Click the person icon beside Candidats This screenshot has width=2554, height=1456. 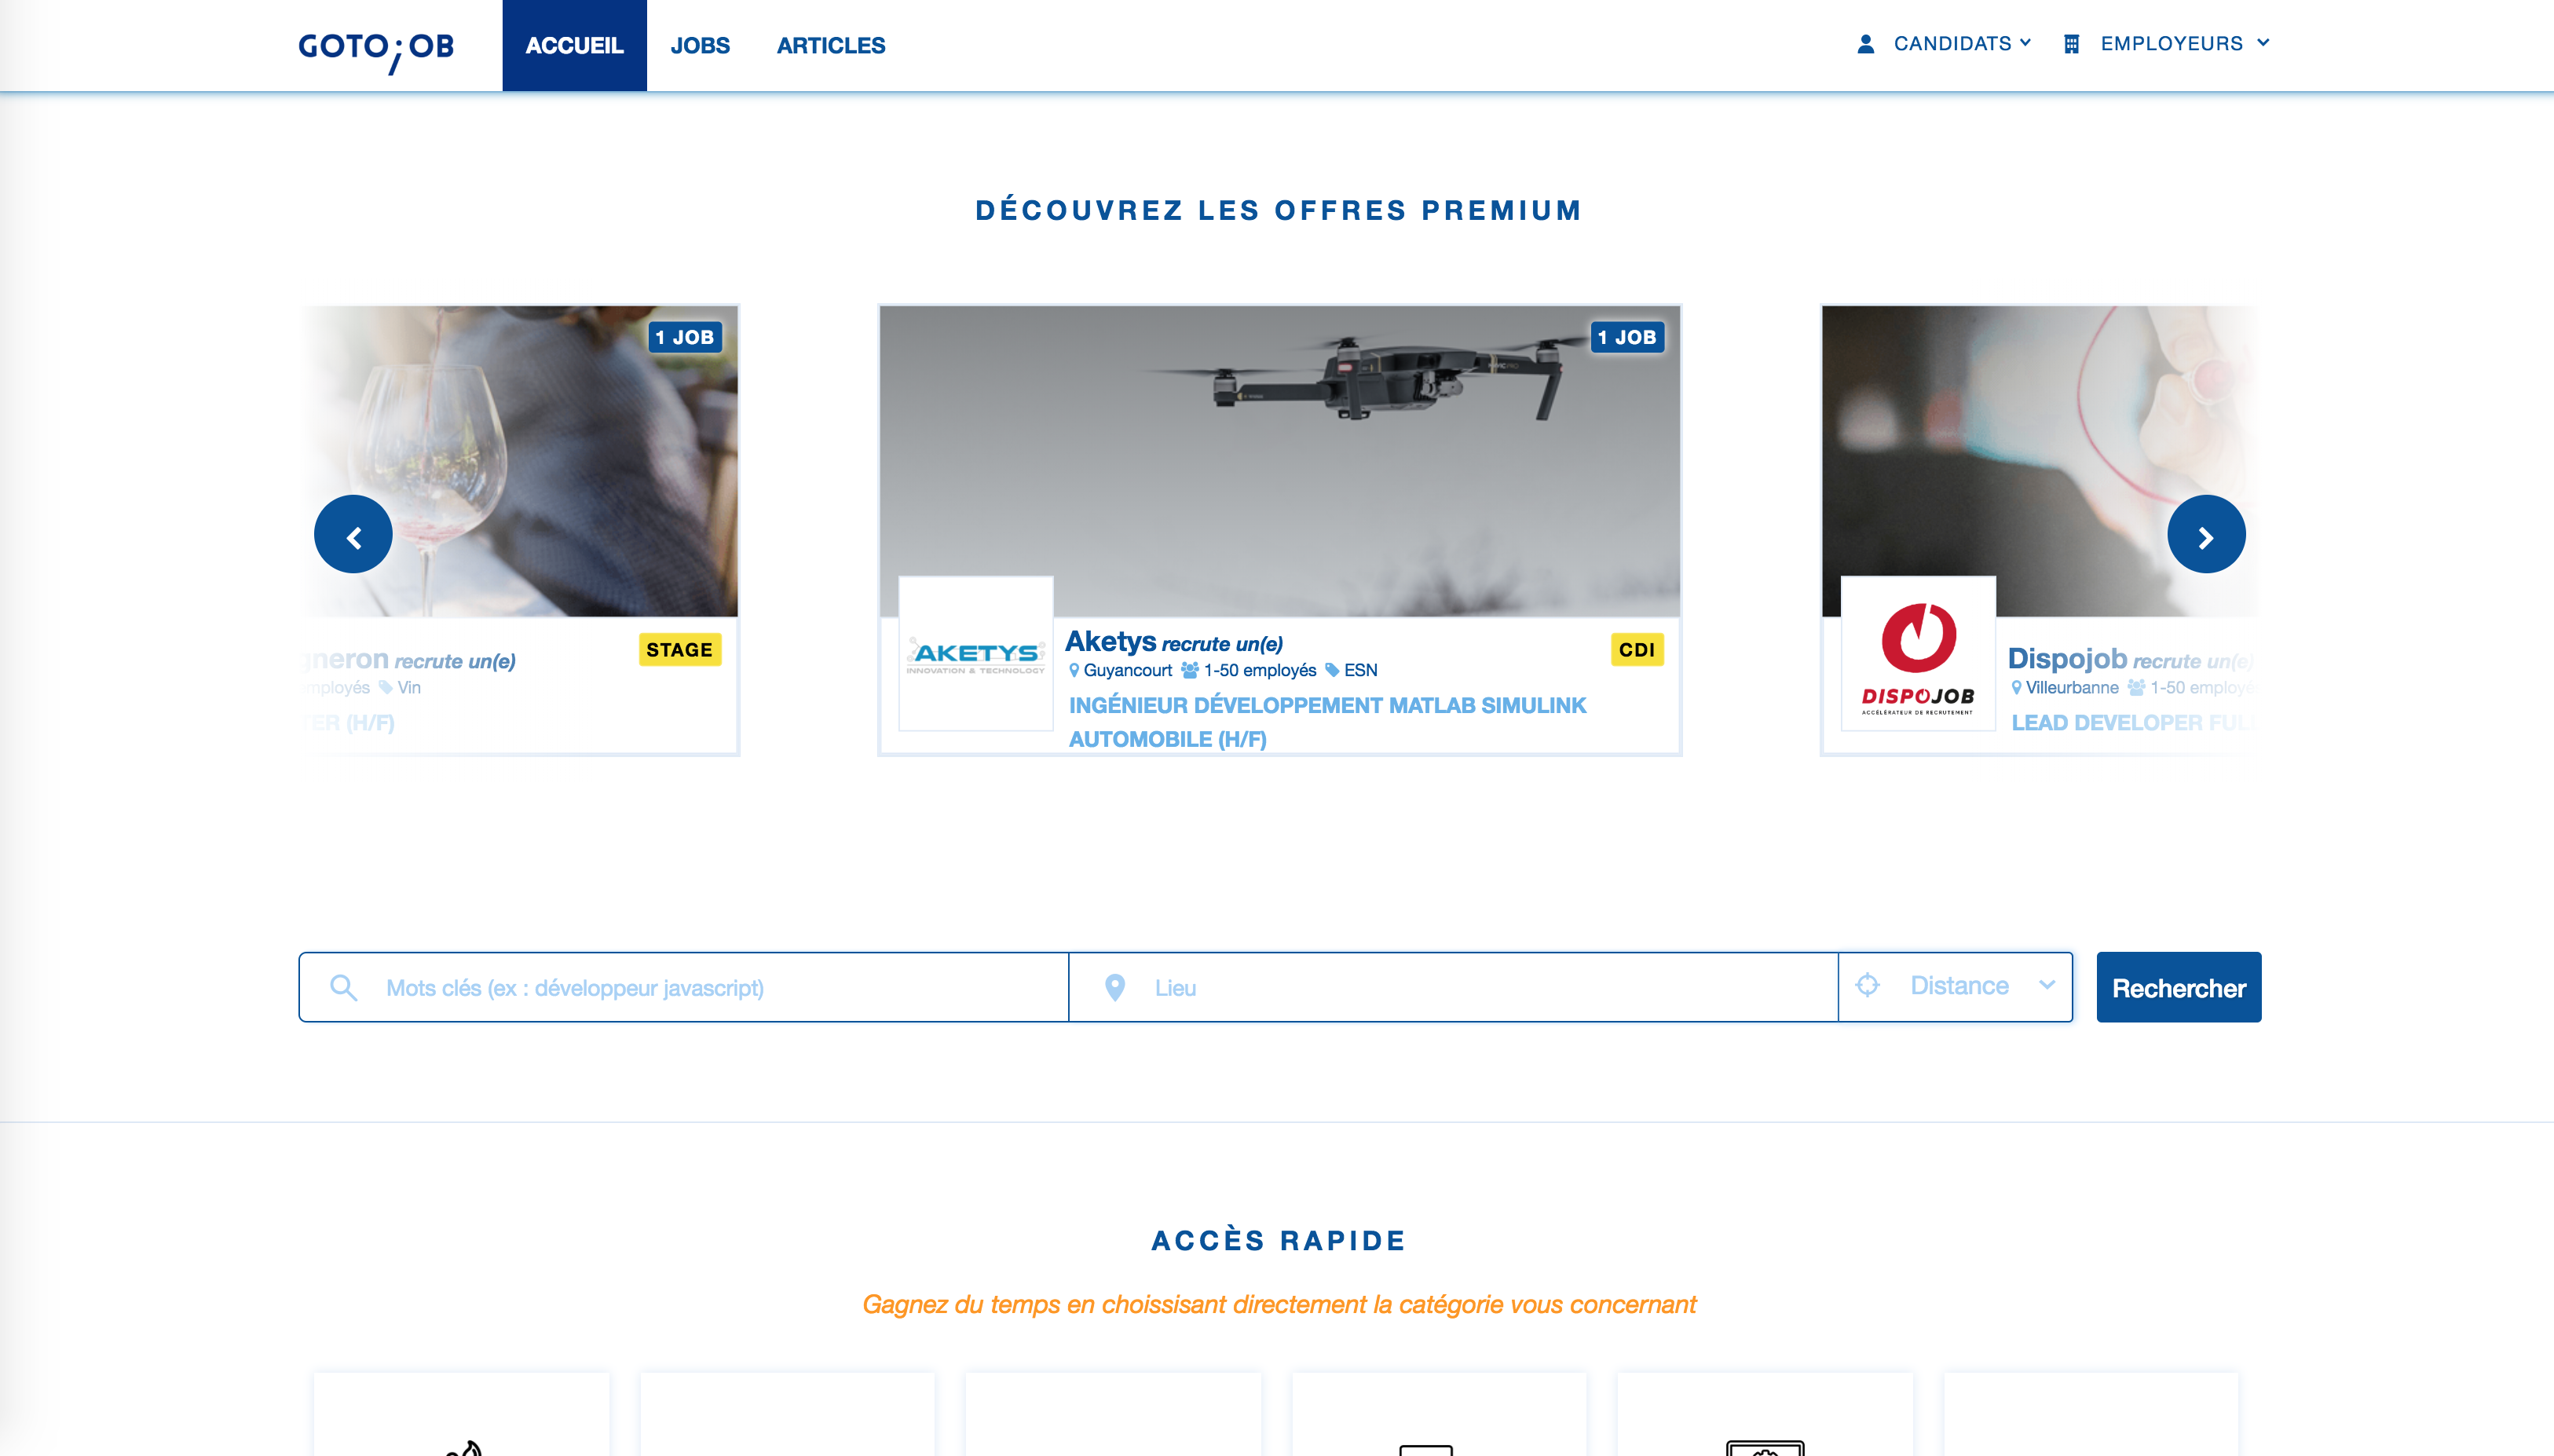1865,44
